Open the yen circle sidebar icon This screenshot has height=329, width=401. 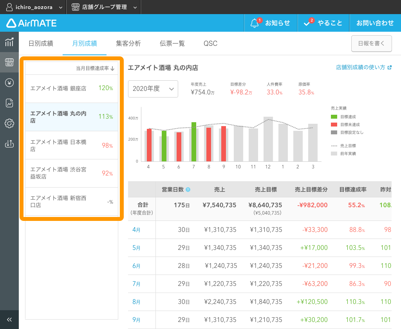(9, 83)
